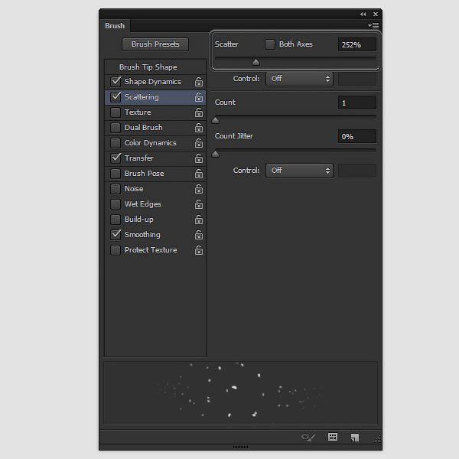Open the Scatter Control dropdown

click(299, 79)
